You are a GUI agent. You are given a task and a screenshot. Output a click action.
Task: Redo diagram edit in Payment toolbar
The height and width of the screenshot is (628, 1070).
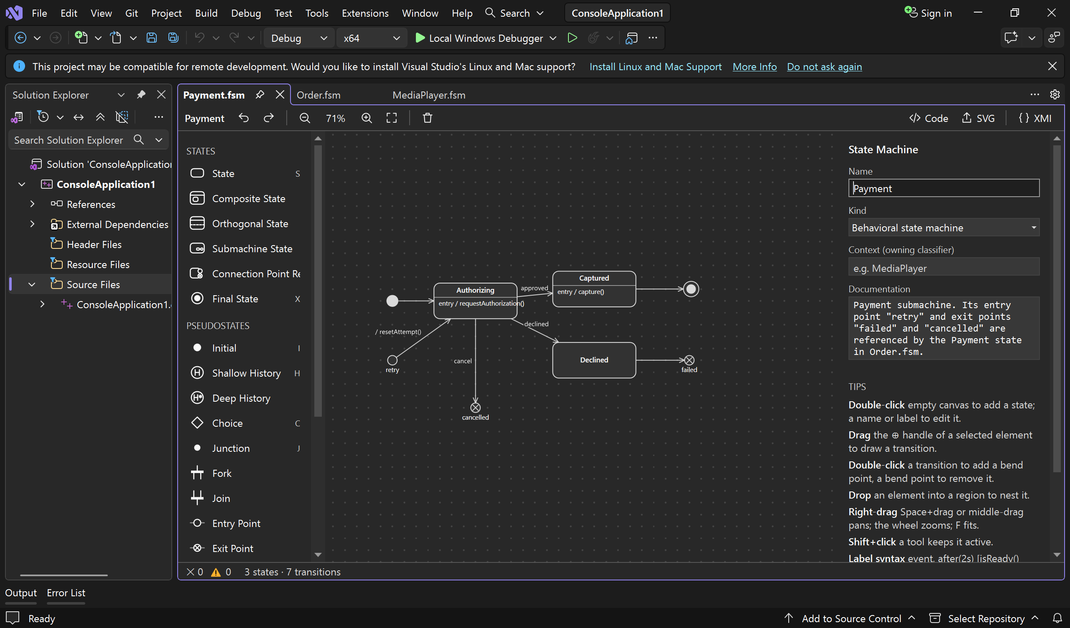pos(269,118)
